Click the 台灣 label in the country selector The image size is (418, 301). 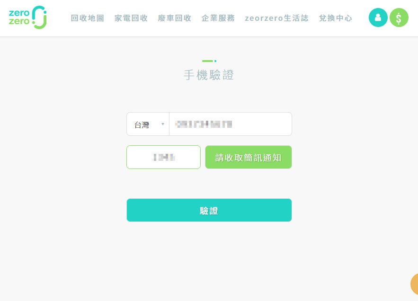click(x=142, y=124)
